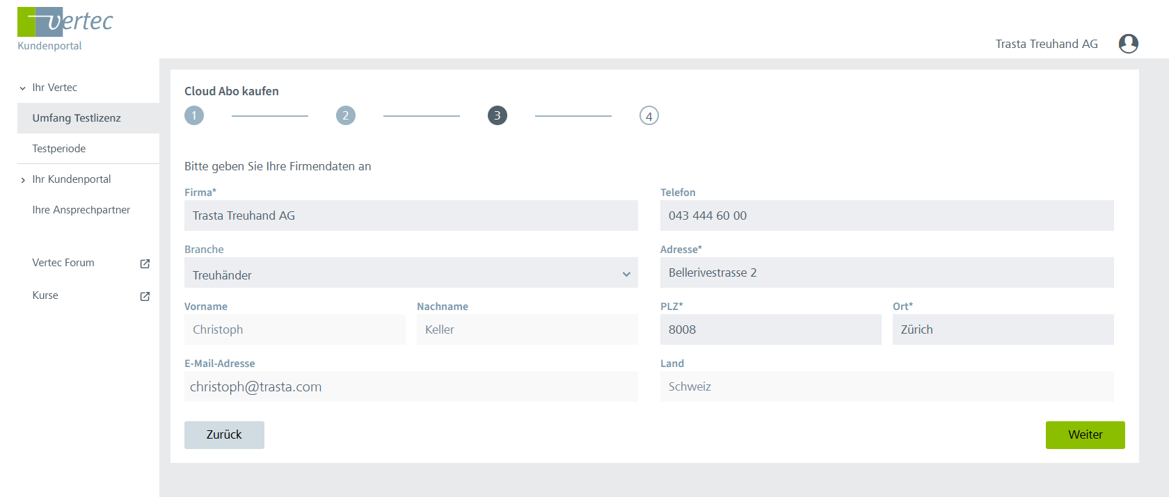Click the green Weiter button
This screenshot has width=1169, height=497.
coord(1085,434)
